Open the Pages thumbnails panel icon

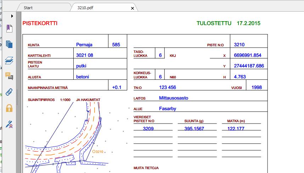coord(9,44)
